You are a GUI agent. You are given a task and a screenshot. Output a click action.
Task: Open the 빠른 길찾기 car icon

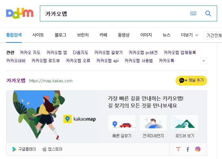pos(122,123)
